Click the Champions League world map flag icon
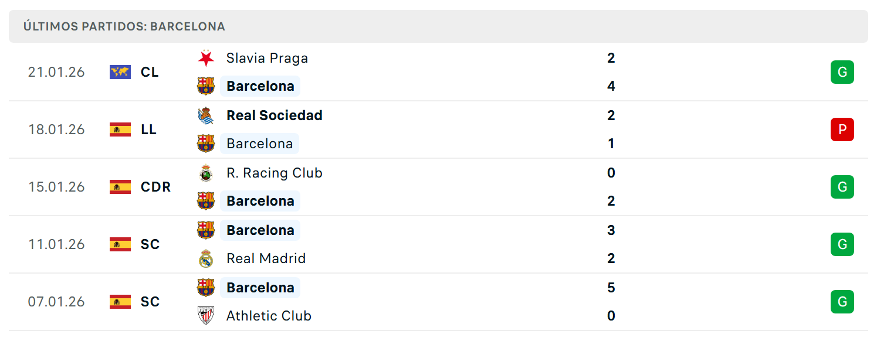 [x=120, y=72]
